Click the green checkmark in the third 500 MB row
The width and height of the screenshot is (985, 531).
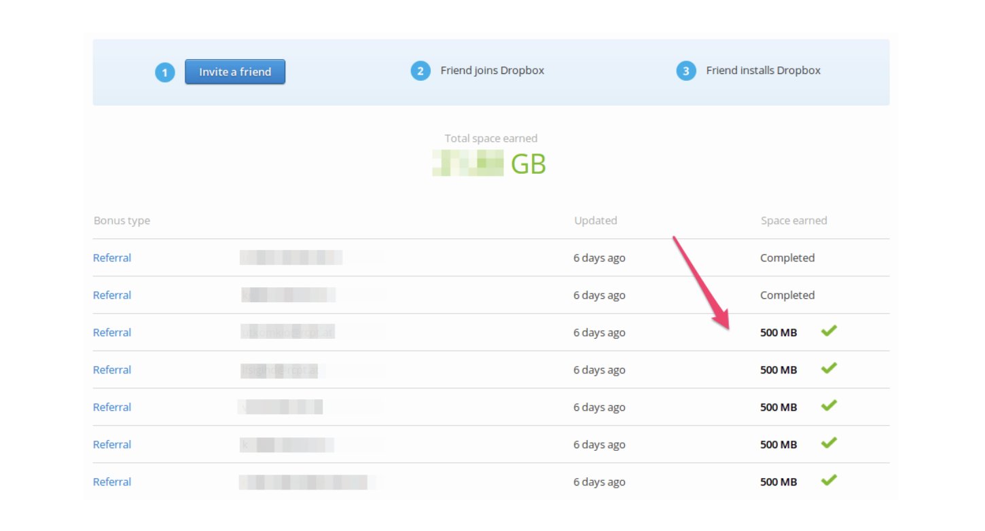point(829,405)
